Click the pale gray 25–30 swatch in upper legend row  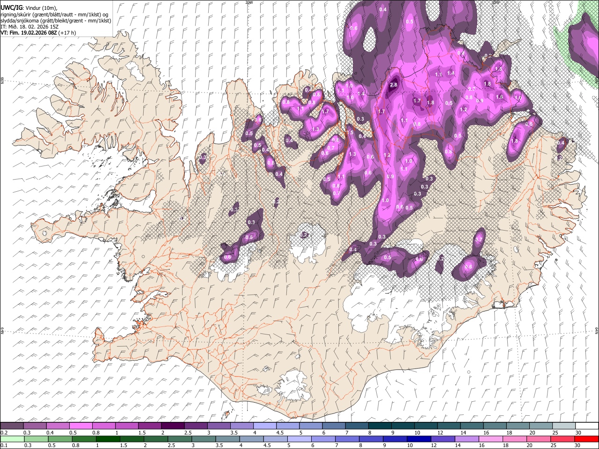tap(564, 426)
